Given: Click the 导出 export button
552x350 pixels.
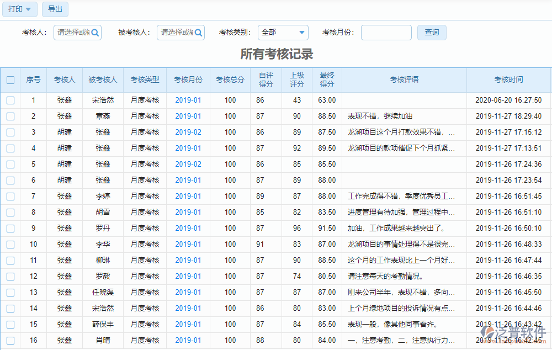Looking at the screenshot, I should click(55, 9).
